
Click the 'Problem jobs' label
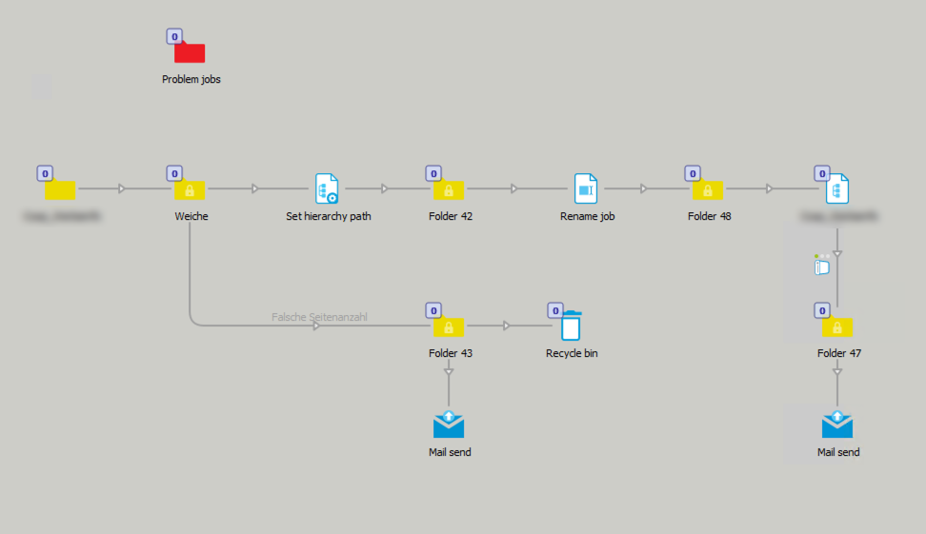pos(191,79)
